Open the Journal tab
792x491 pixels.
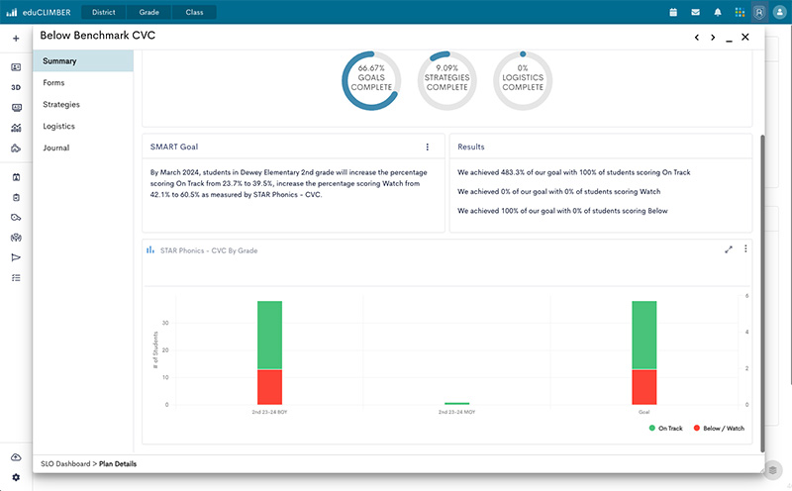click(55, 147)
